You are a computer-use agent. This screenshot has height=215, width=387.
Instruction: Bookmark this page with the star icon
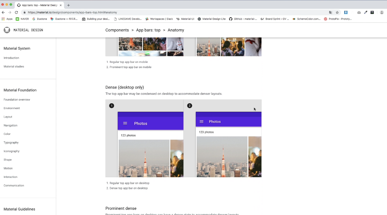point(337,12)
